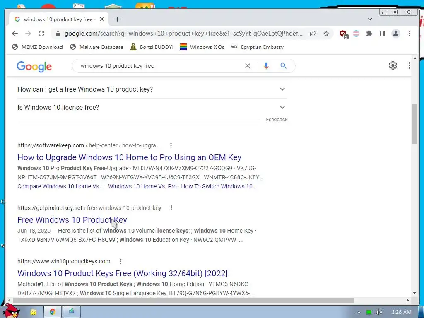Open 'Windows 10 Home Vs. Pro' sitelink
424x318 pixels.
coord(142,186)
